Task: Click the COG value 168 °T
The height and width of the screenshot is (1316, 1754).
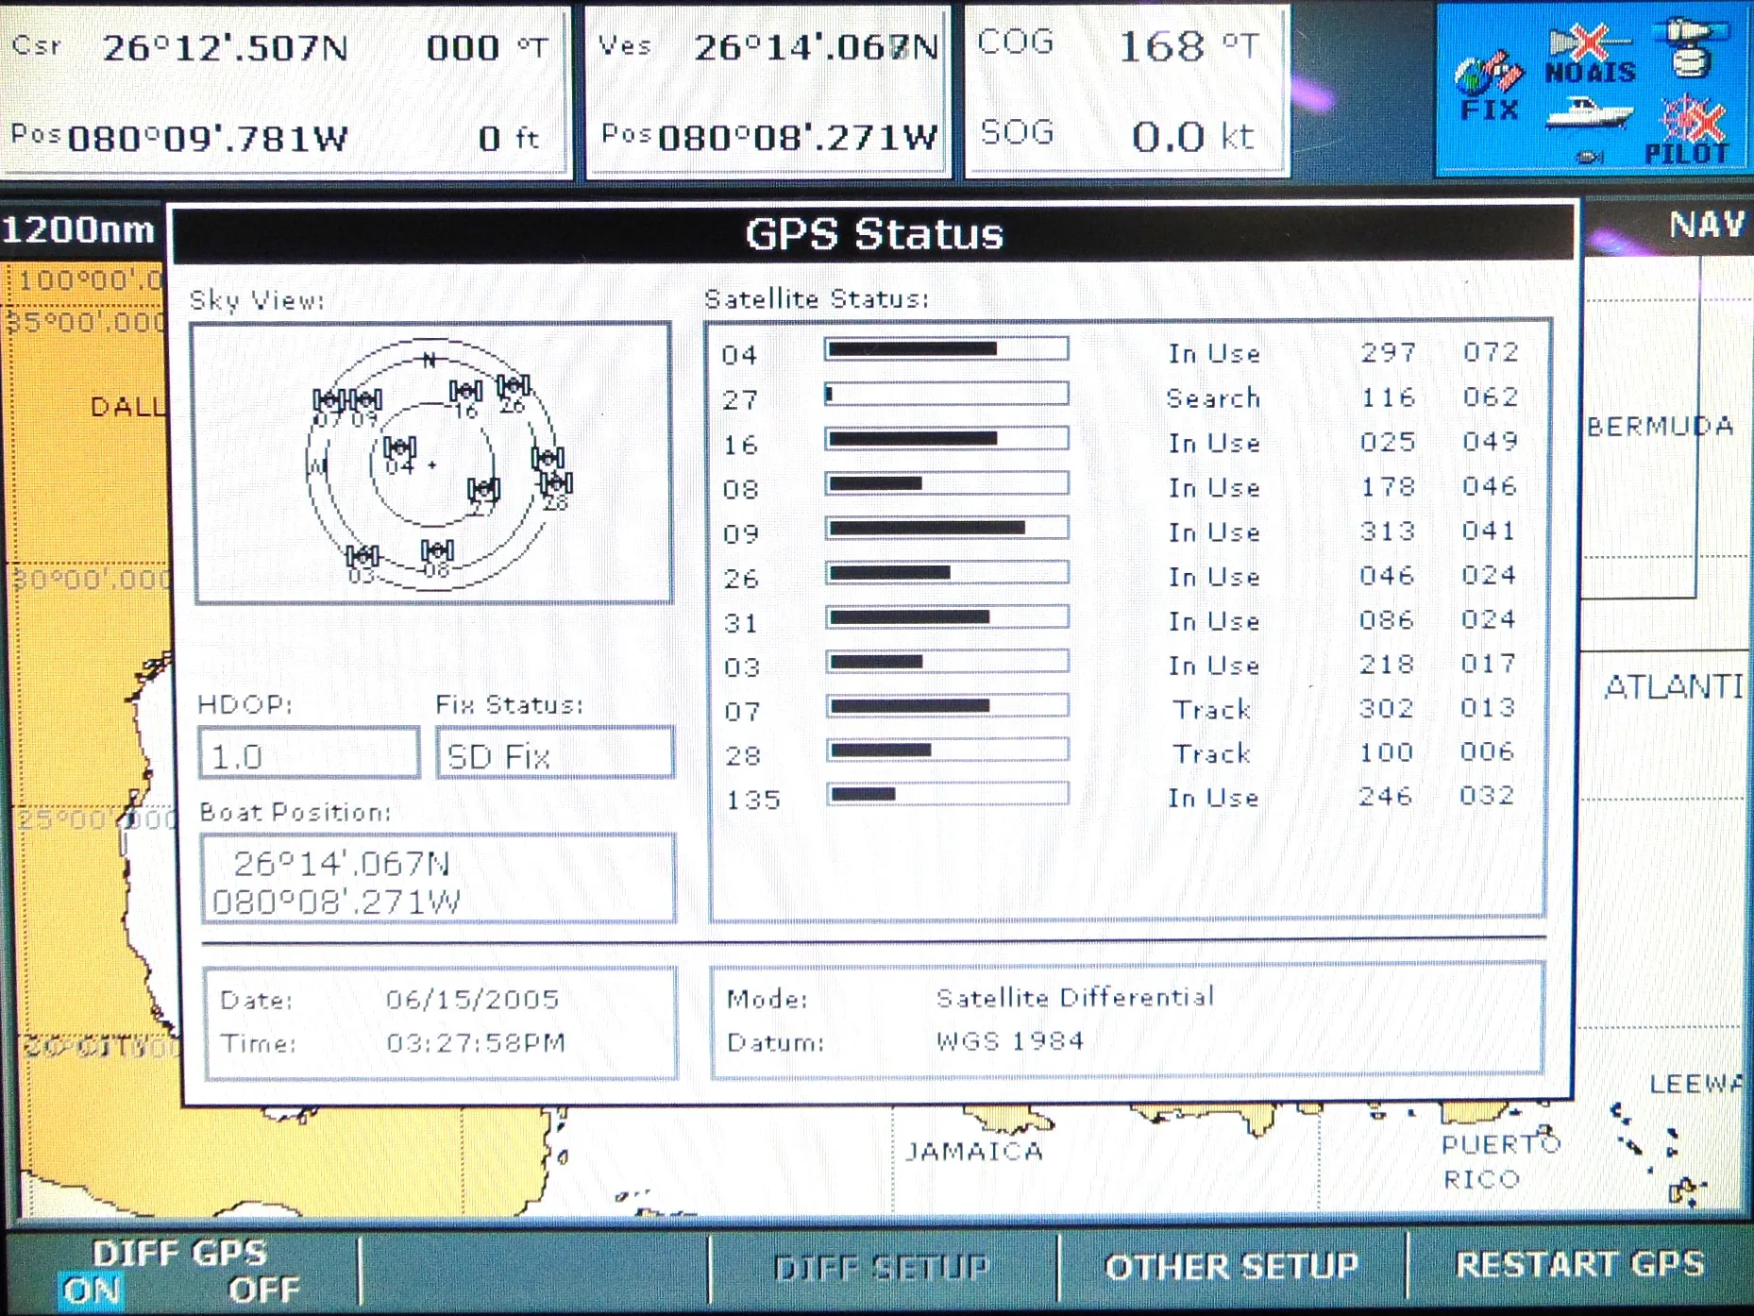Action: click(x=1189, y=46)
